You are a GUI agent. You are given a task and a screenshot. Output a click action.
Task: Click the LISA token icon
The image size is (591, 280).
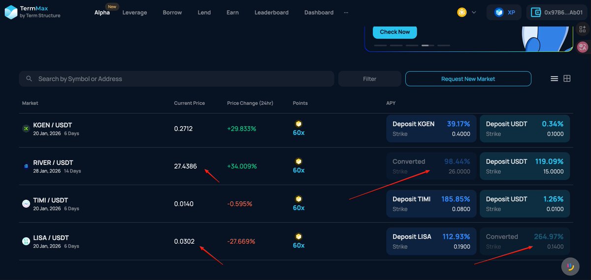coord(26,241)
